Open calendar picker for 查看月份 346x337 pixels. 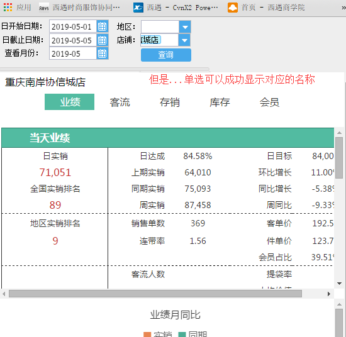click(102, 53)
